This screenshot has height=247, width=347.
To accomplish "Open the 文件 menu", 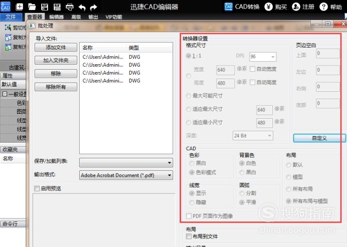I will (11, 17).
